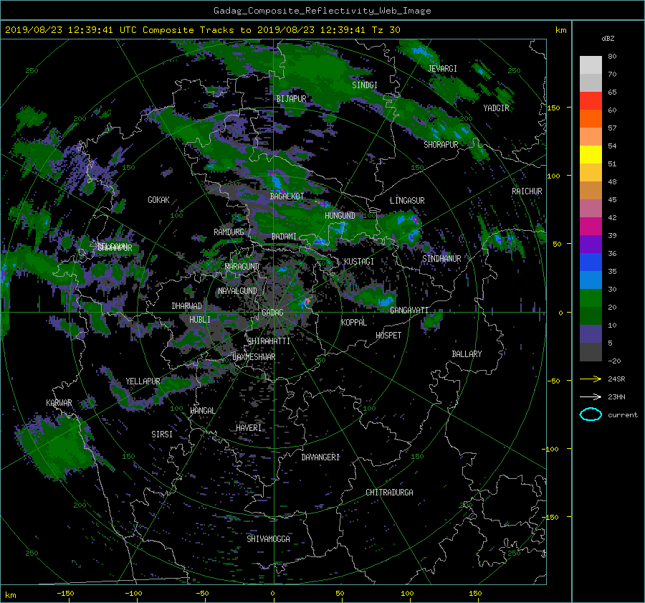Click the BALLARY city label

click(x=467, y=354)
